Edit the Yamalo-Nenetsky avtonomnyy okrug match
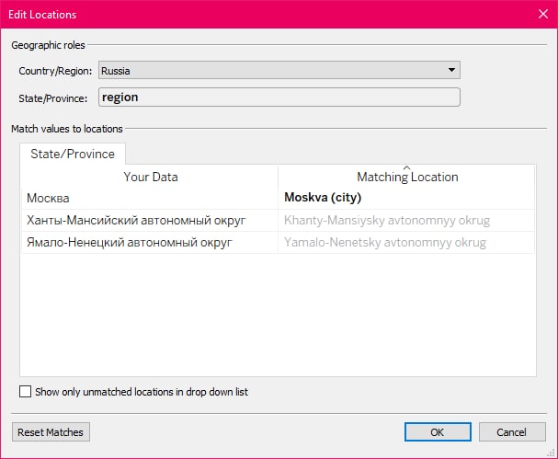 [406, 243]
